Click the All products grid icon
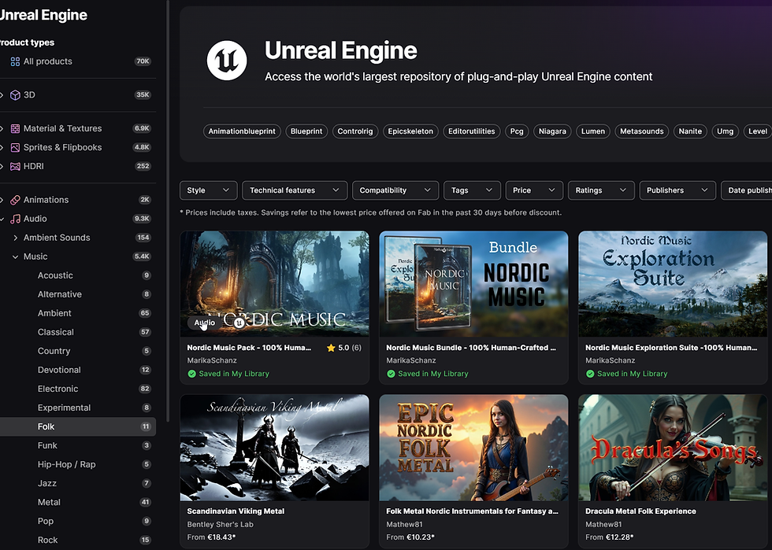 click(x=15, y=61)
